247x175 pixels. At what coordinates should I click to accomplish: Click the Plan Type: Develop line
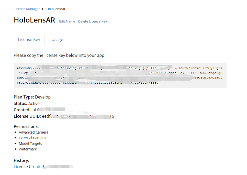[x=32, y=97]
